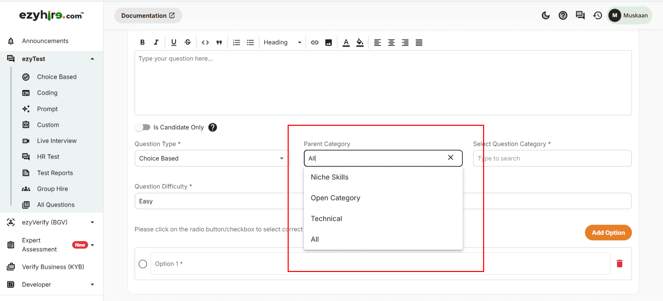
Task: Click the ezyhire.com logo
Action: coord(51,15)
